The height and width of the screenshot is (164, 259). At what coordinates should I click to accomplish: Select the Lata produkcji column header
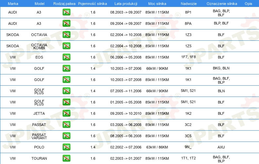click(x=126, y=4)
